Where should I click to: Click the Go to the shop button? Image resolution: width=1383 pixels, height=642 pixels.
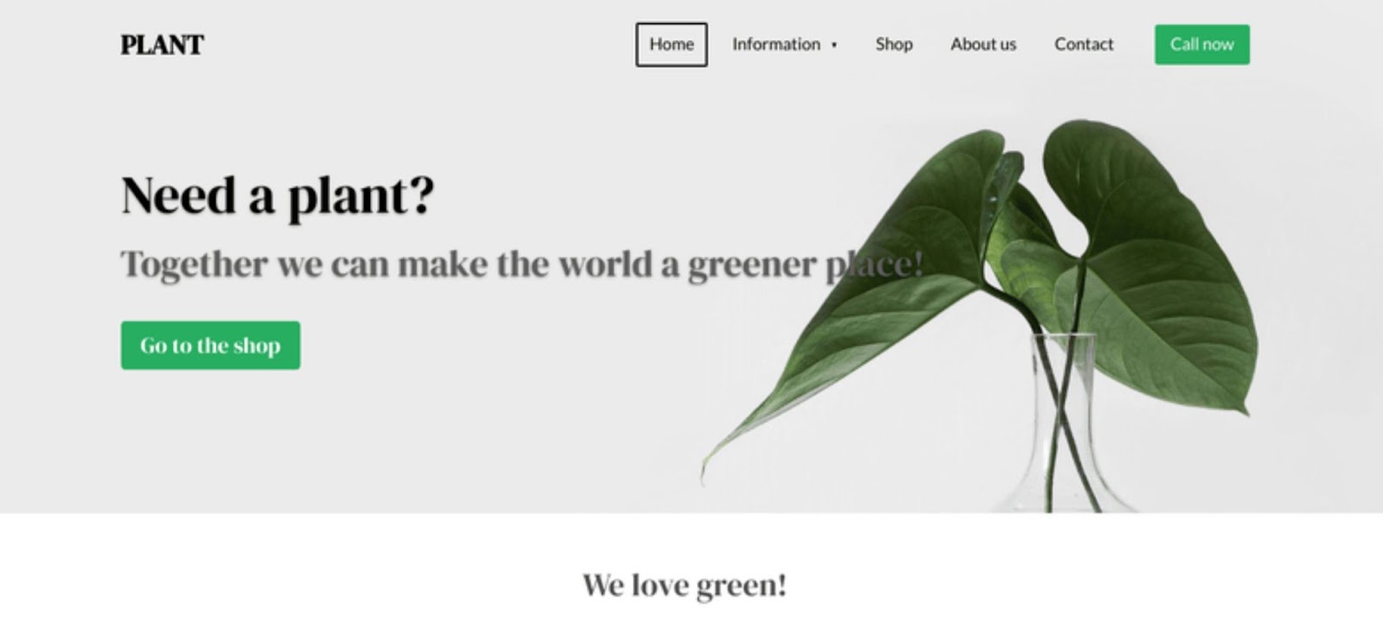click(210, 346)
